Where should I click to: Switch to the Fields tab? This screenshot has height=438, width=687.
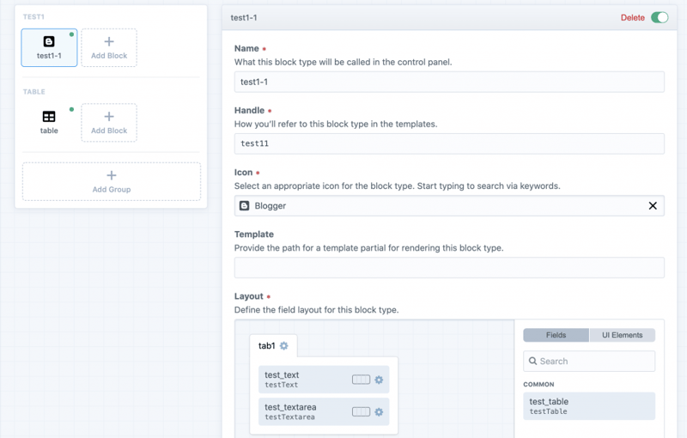pos(556,335)
